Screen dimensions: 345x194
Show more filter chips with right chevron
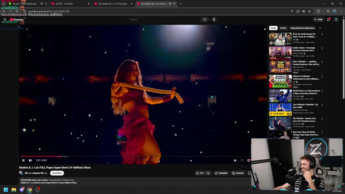coord(320,28)
